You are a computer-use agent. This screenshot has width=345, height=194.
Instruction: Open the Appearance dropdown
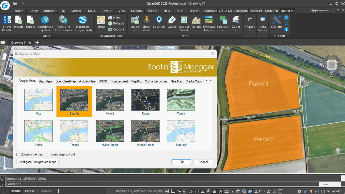tap(320, 10)
